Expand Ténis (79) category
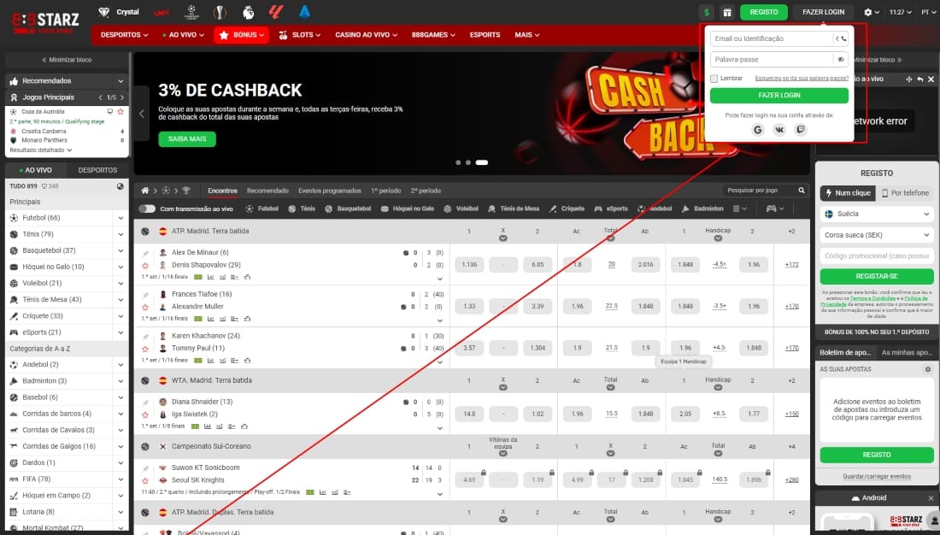940x535 pixels. coord(120,234)
